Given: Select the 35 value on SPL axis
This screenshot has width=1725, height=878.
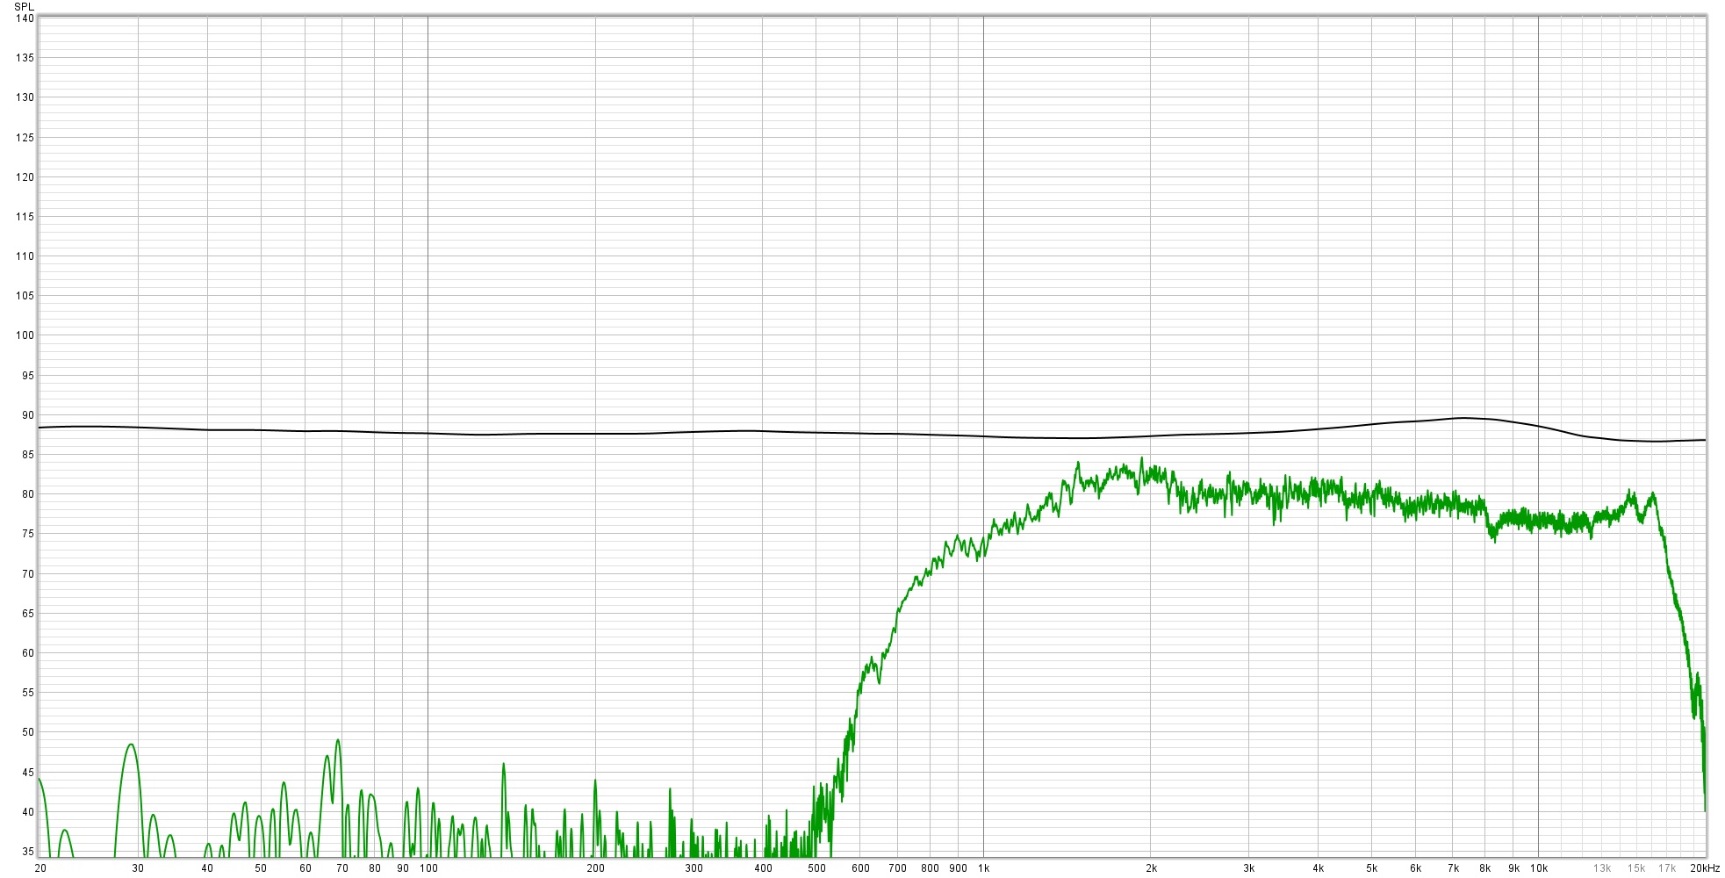Looking at the screenshot, I should pos(28,852).
